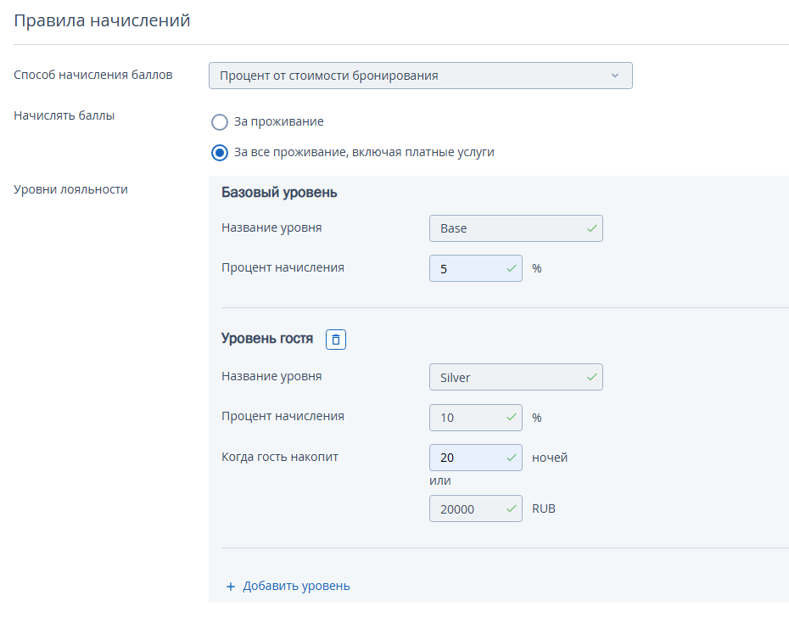Click the chevron arrow of the accrual method dropdown
This screenshot has width=789, height=618.
615,76
